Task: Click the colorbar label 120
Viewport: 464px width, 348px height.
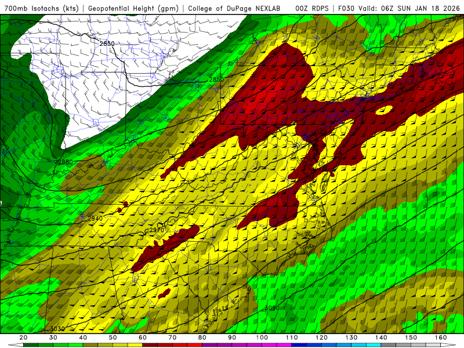Action: (x=322, y=338)
